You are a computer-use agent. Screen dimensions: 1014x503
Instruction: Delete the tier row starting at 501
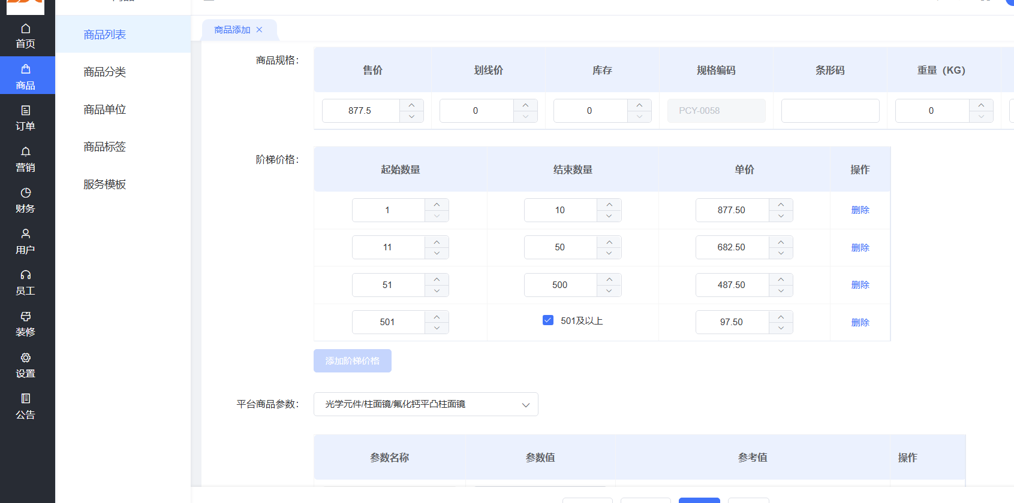pyautogui.click(x=860, y=322)
